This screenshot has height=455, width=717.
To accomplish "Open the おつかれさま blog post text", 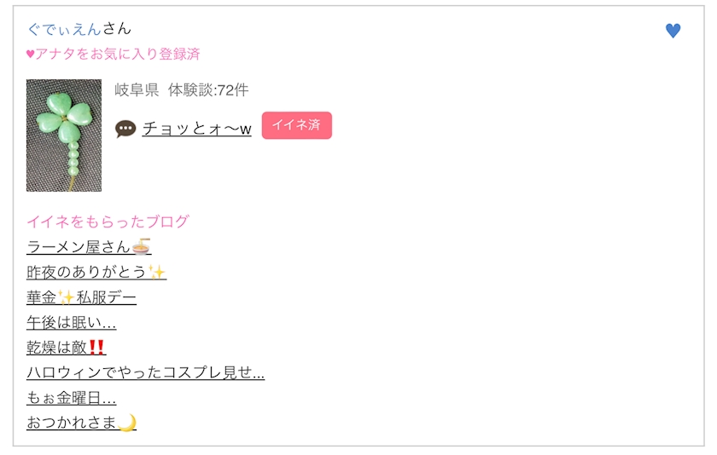I will point(72,423).
